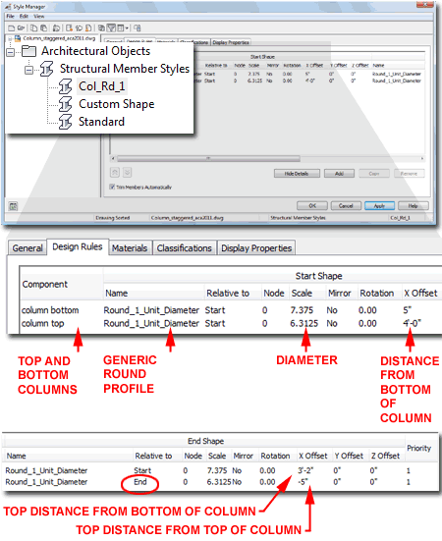Screen dimensions: 442x541
Task: Toggle Trim Members Automatically checkbox
Action: [x=112, y=187]
